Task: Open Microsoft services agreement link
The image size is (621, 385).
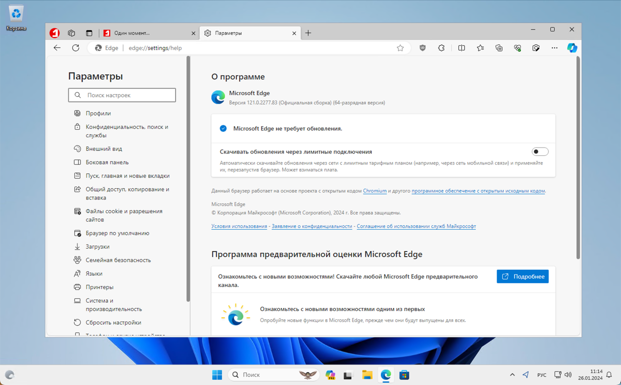Action: tap(416, 226)
